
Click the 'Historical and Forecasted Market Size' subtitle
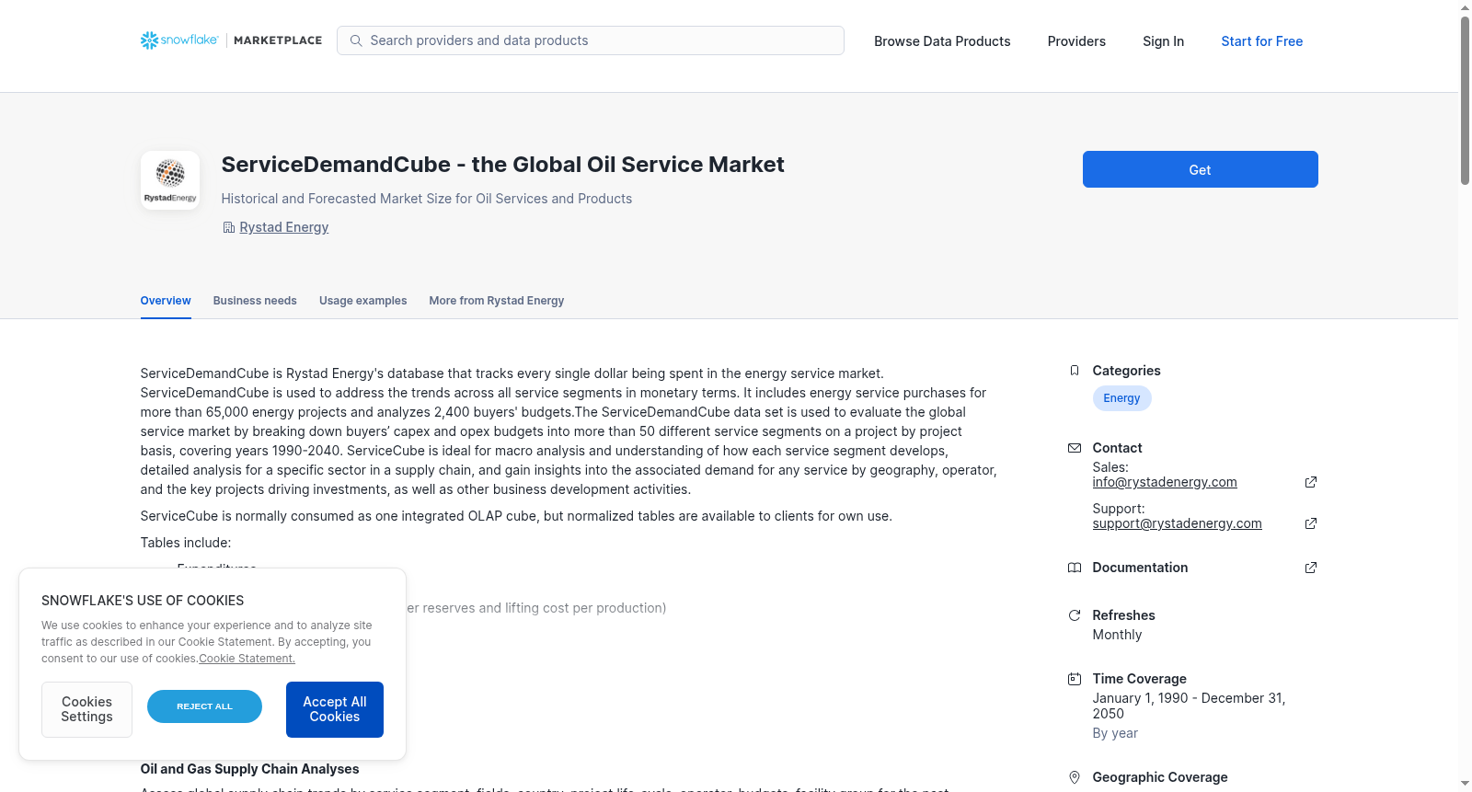(x=426, y=199)
